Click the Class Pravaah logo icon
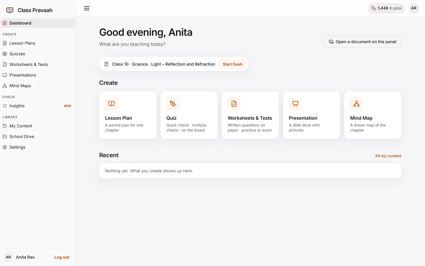This screenshot has width=425, height=266. (x=10, y=10)
